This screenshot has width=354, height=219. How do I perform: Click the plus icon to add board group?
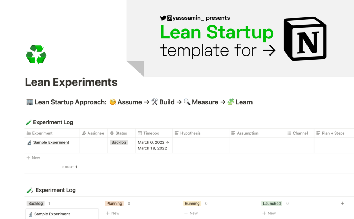click(x=342, y=204)
